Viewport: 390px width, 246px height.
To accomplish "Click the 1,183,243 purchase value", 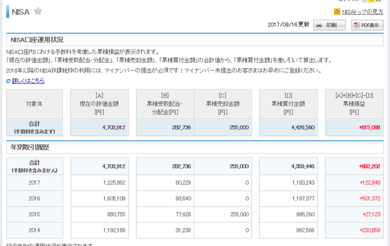I will click(303, 183).
